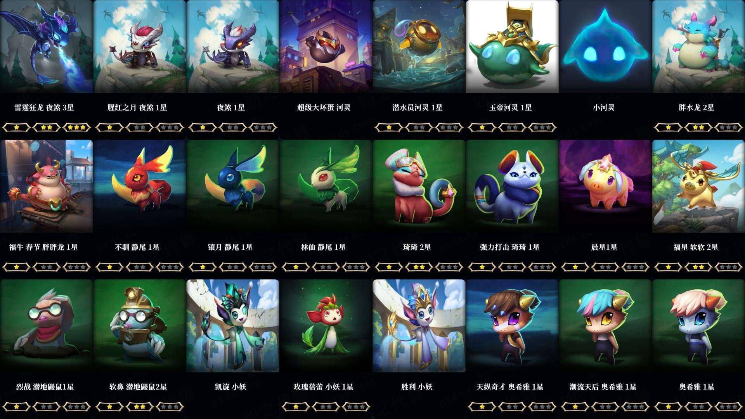
Task: Click the one-star badge under 林仙 静尾
Action: pyautogui.click(x=296, y=267)
